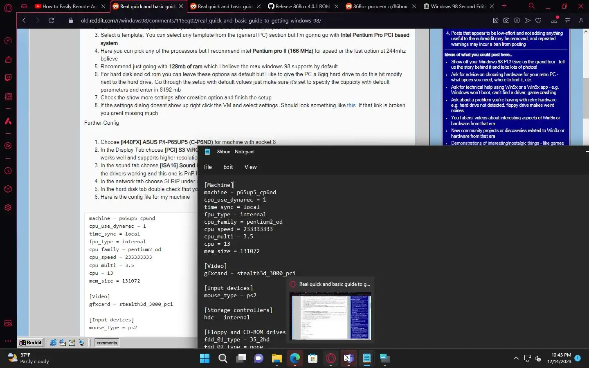Screen dimensions: 589x368
Task: Open Notepad File menu
Action: pos(207,167)
